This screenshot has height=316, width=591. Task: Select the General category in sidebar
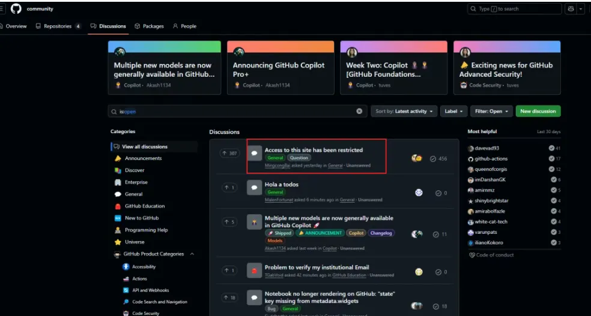click(x=133, y=194)
